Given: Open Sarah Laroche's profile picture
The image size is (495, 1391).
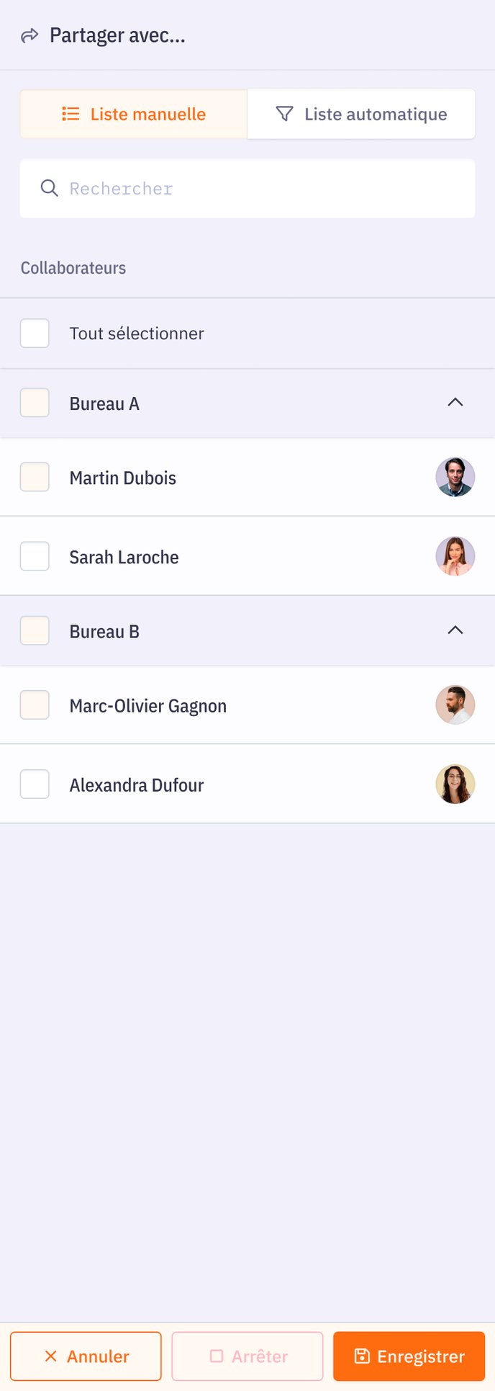Looking at the screenshot, I should pyautogui.click(x=455, y=556).
